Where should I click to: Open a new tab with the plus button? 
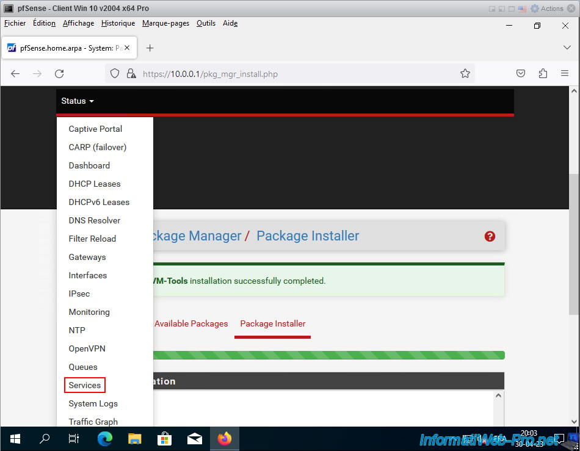(x=150, y=48)
